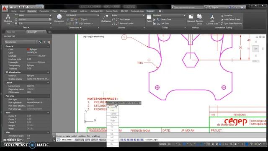Open the Insert ribbon tab
This screenshot has height=151, width=268.
pyautogui.click(x=22, y=11)
